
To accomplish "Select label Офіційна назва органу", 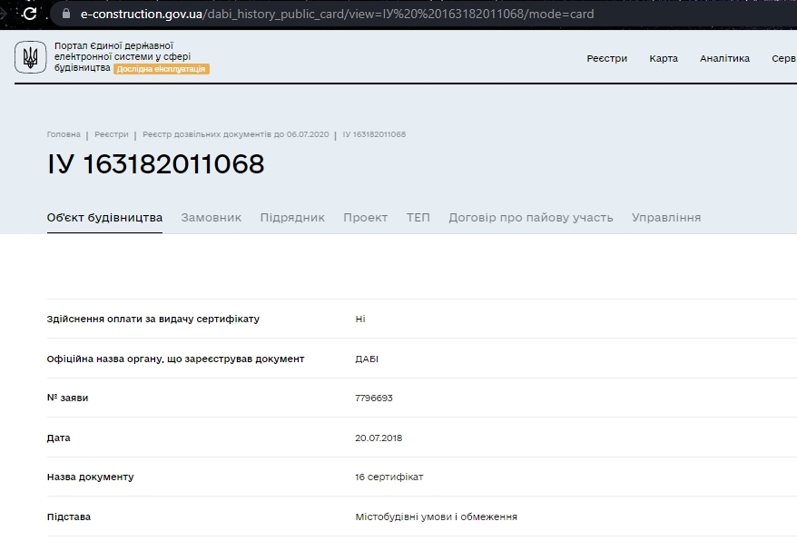I will (x=175, y=359).
